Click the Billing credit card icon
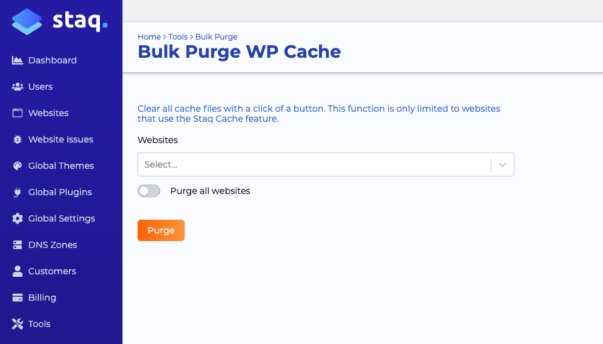This screenshot has width=603, height=344. 18,298
